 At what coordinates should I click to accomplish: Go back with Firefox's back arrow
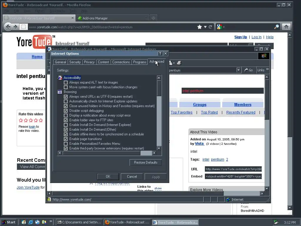coord(8,27)
